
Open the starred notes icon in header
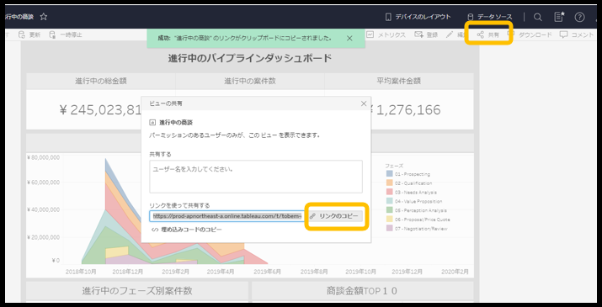point(559,17)
